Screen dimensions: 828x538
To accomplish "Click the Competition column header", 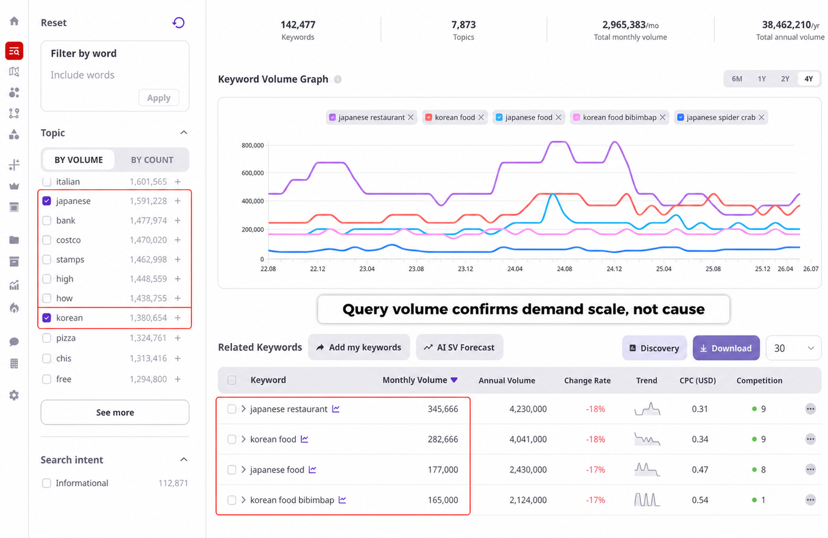I will tap(759, 380).
